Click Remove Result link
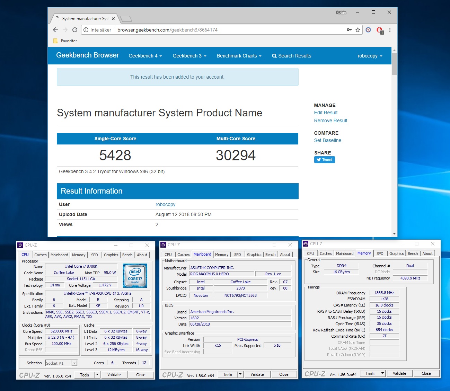Image resolution: width=450 pixels, height=391 pixels. click(x=330, y=121)
